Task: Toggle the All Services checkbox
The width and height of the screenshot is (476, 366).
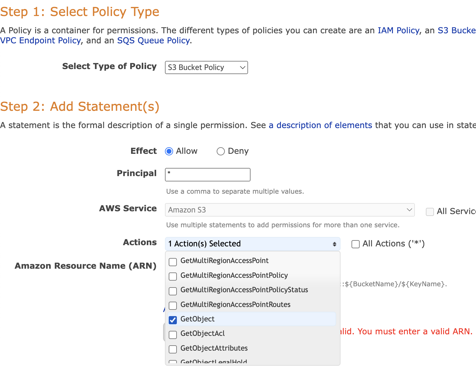Action: [430, 212]
